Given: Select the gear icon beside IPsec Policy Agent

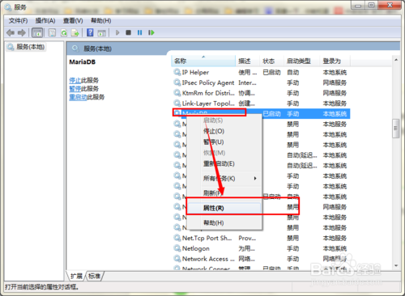Looking at the screenshot, I should 177,82.
